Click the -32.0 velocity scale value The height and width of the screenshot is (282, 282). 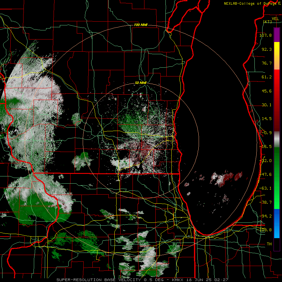[265, 161]
